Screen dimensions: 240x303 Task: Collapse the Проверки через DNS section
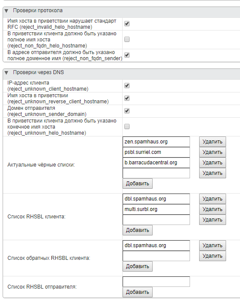coord(7,73)
